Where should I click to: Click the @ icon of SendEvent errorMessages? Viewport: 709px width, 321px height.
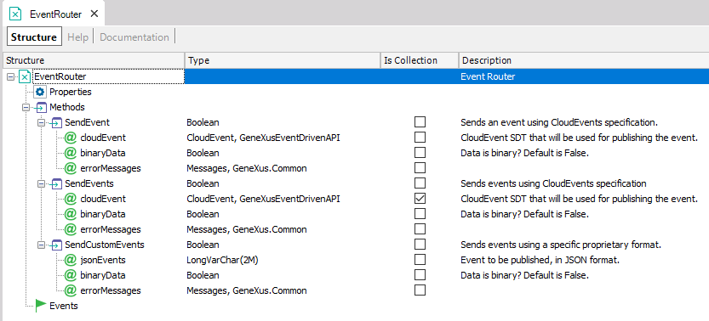point(70,168)
